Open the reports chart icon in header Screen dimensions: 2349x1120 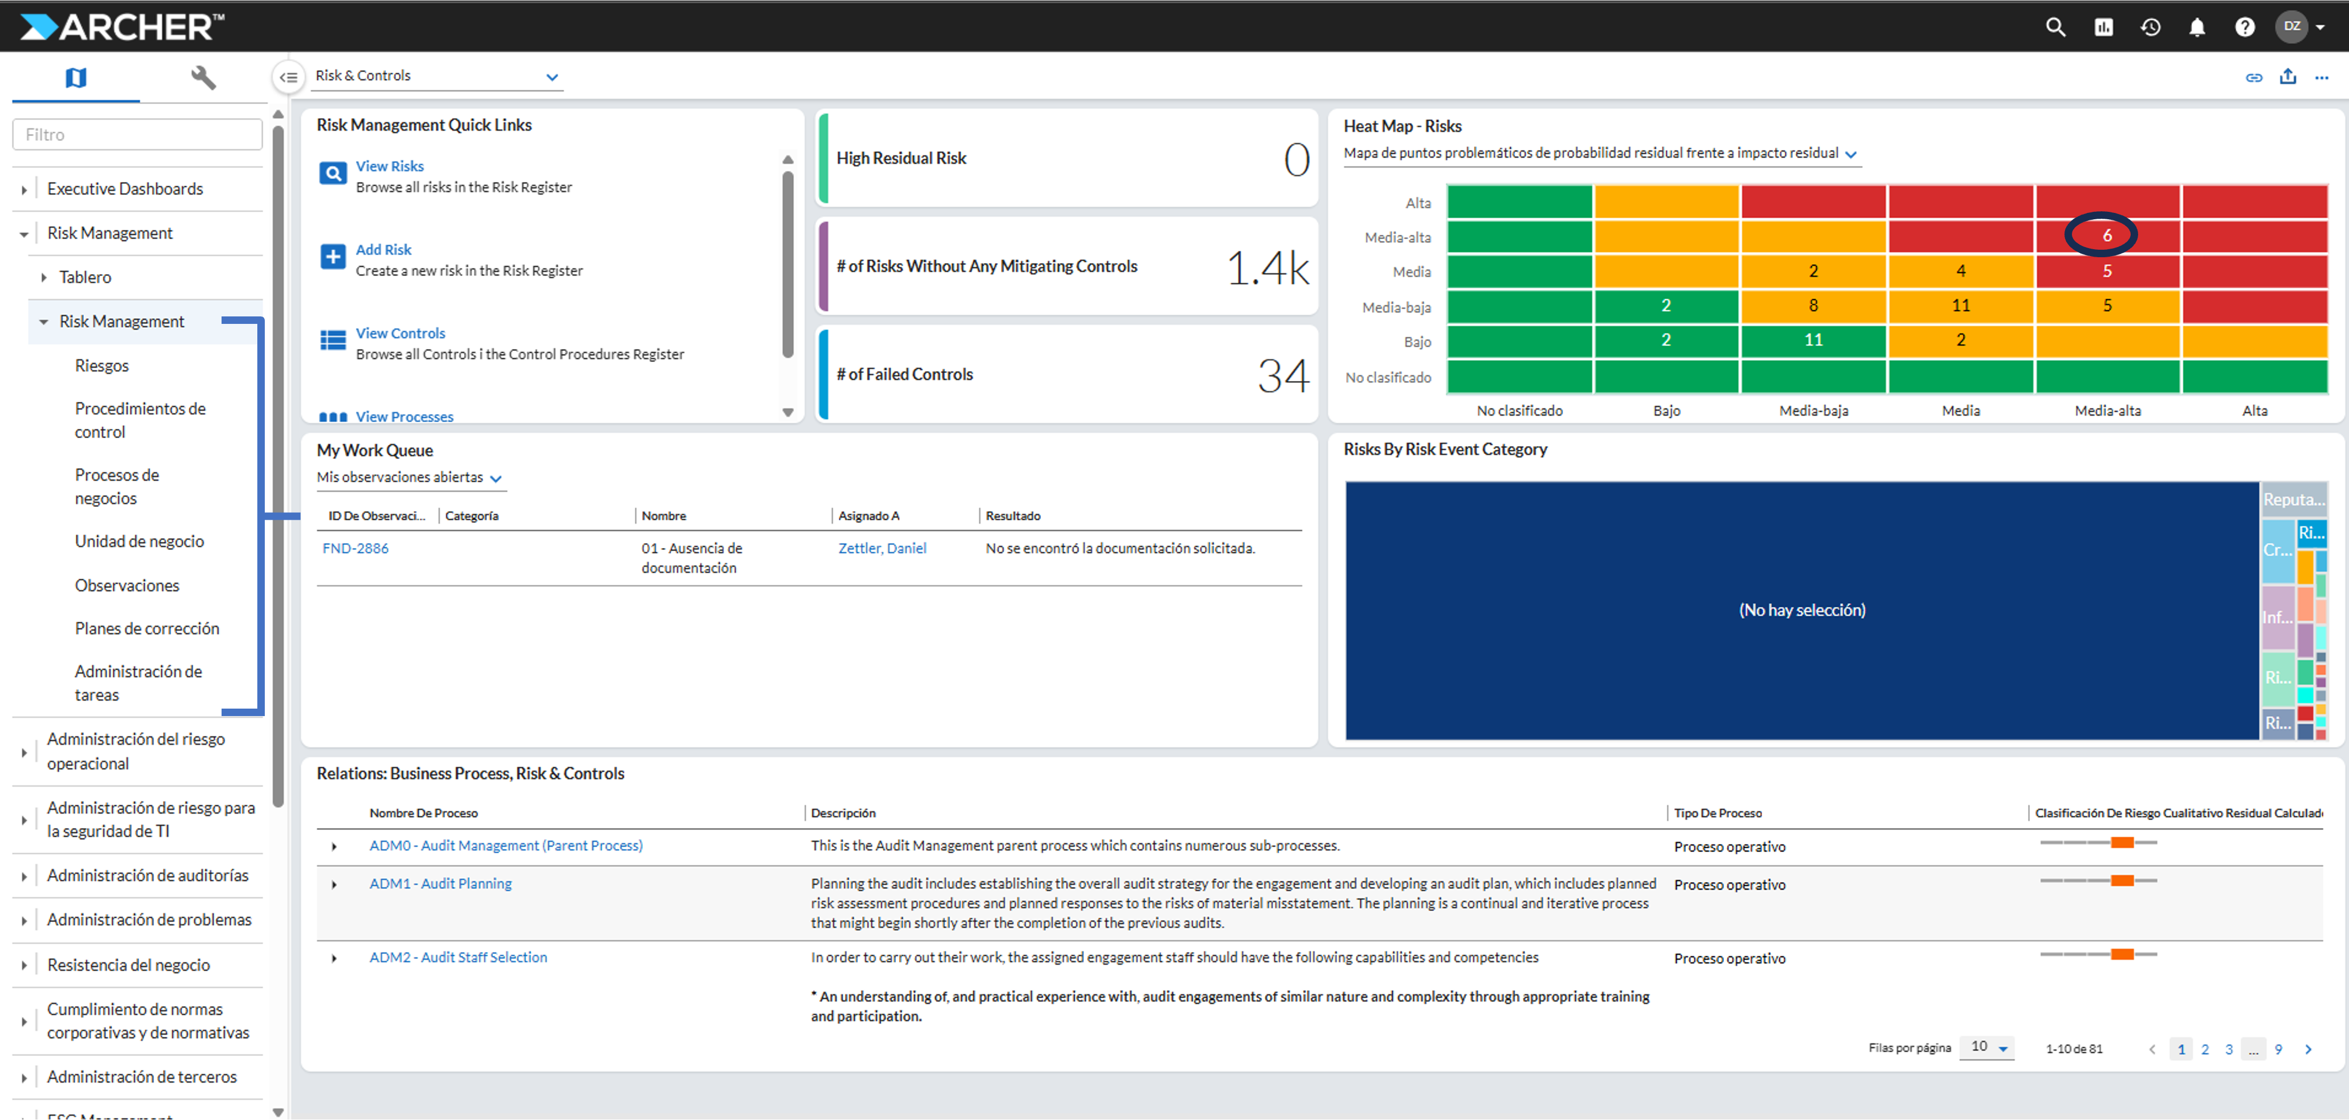tap(2103, 27)
